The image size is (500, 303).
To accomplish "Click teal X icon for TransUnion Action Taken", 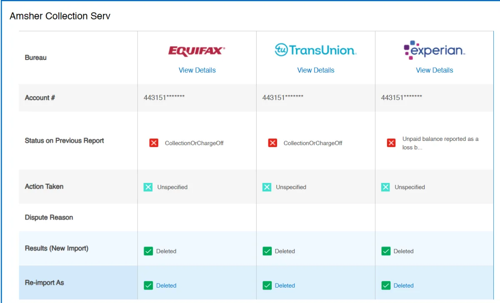I will 267,187.
